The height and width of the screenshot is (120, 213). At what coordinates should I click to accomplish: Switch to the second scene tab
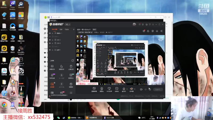61,29
